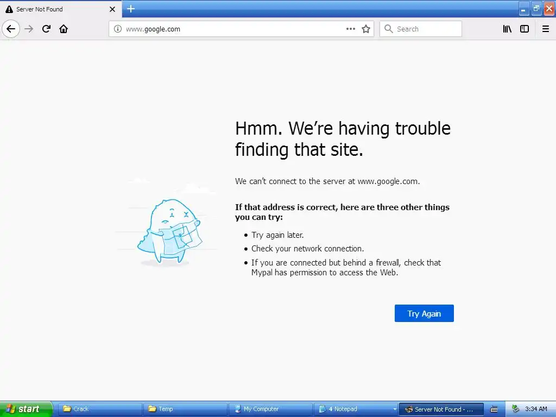Click the forward navigation arrow
This screenshot has height=417, width=556.
pyautogui.click(x=29, y=29)
